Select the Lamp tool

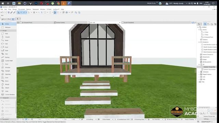(x=8, y=91)
